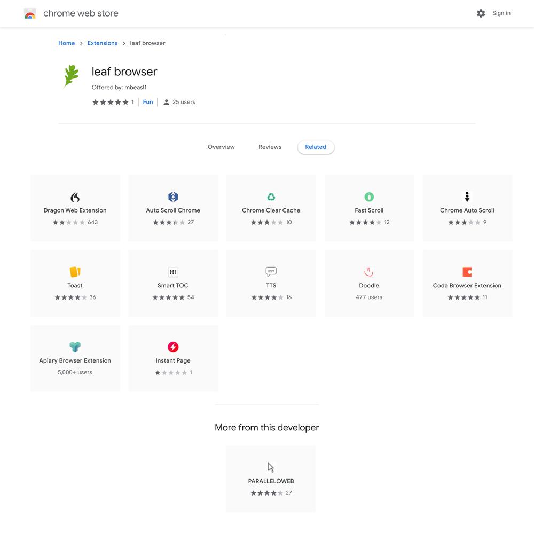Click the chrome web store title
This screenshot has height=534, width=534.
click(81, 13)
